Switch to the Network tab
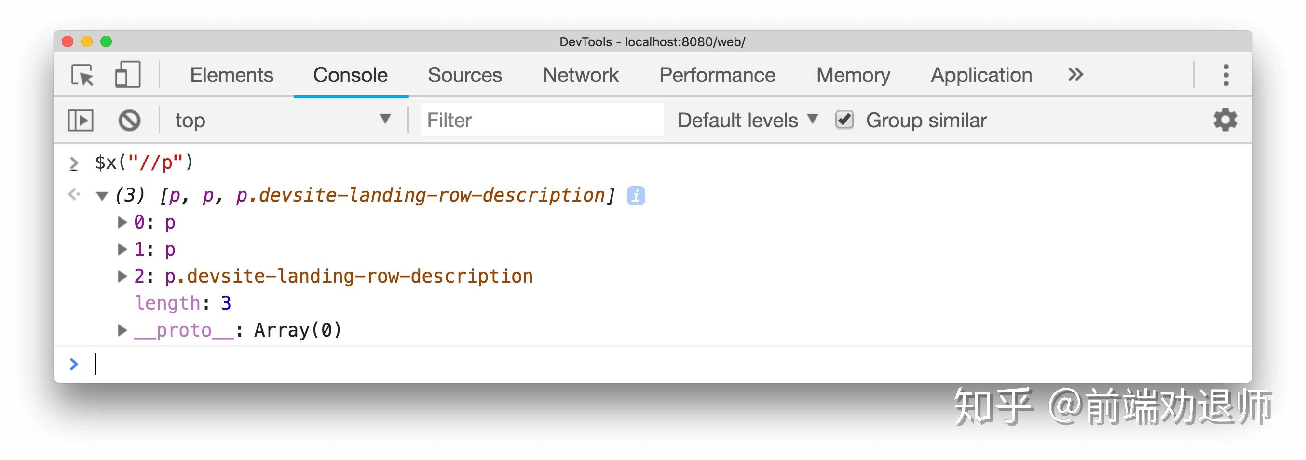The height and width of the screenshot is (460, 1306). tap(581, 75)
